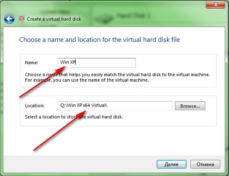This screenshot has height=176, width=229.
Task: Select the 'Location:' label text
Action: (x=34, y=106)
